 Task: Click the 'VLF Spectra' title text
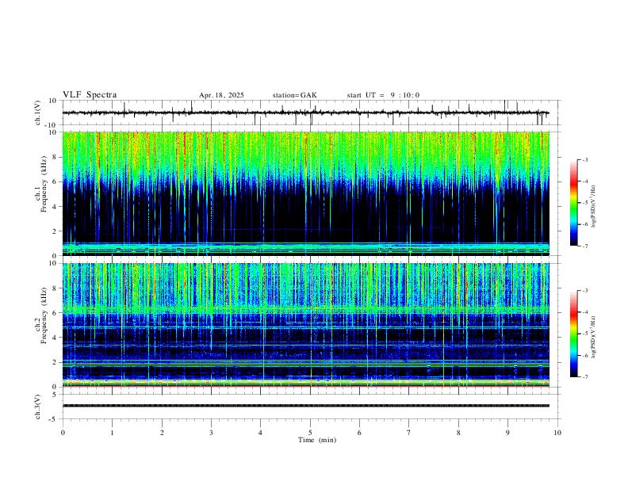tap(90, 95)
